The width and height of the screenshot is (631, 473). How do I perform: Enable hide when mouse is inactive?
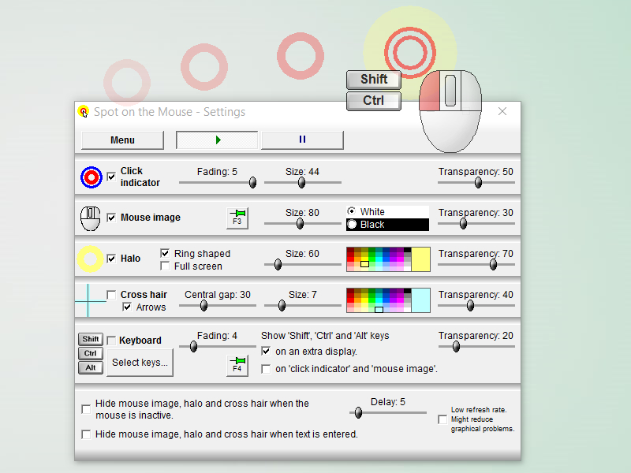86,409
